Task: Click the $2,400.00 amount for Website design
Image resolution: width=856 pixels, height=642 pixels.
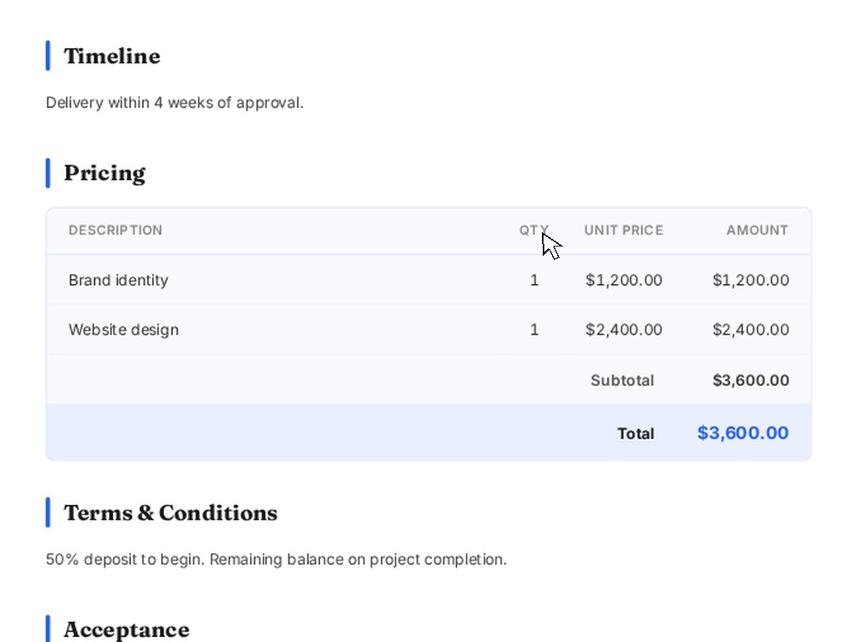Action: (x=751, y=330)
